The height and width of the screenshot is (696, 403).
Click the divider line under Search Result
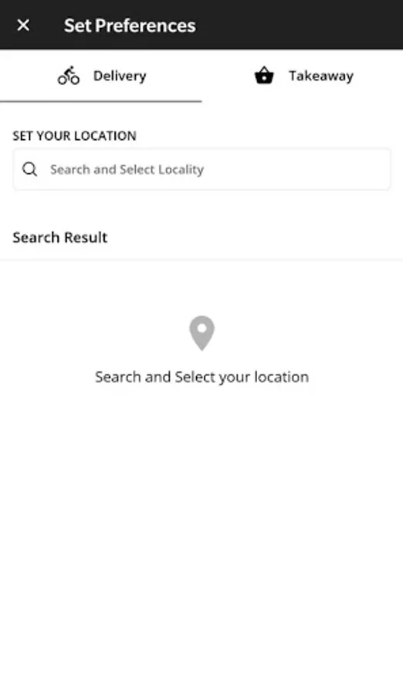(201, 260)
